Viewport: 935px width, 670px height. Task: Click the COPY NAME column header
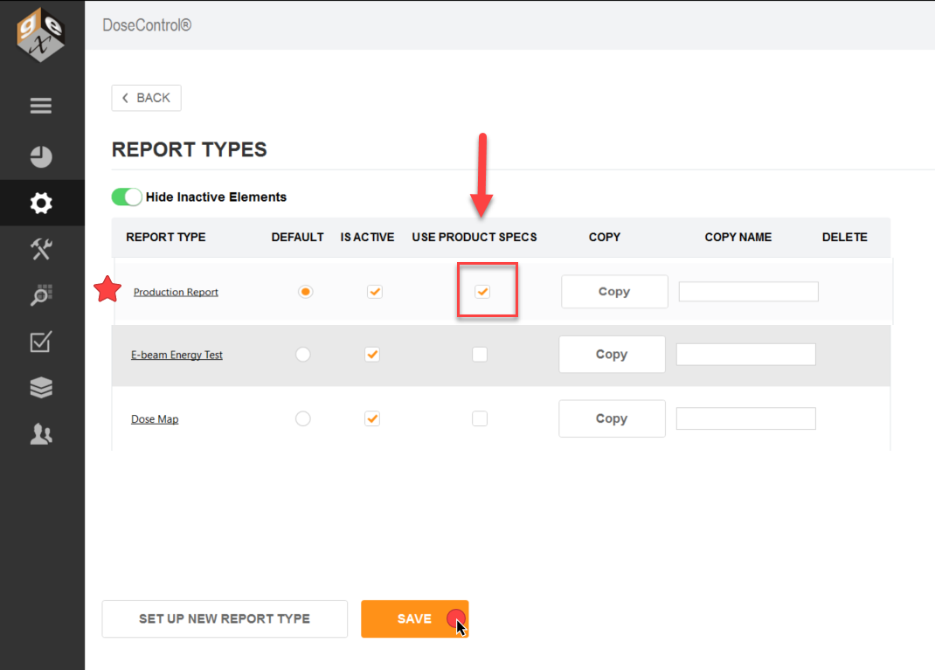(738, 238)
